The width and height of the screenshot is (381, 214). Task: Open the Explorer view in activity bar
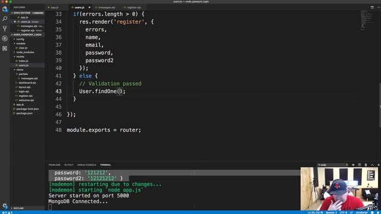click(5, 9)
